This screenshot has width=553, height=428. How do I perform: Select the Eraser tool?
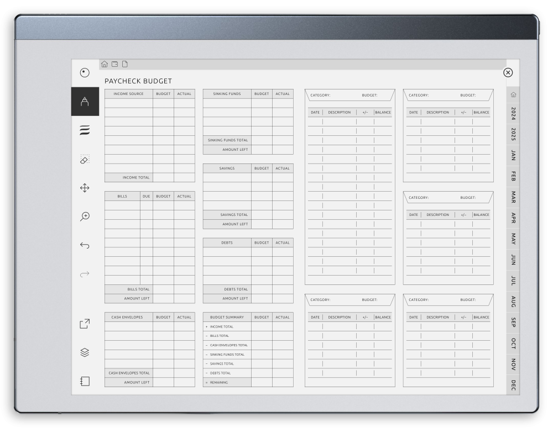[x=85, y=160]
